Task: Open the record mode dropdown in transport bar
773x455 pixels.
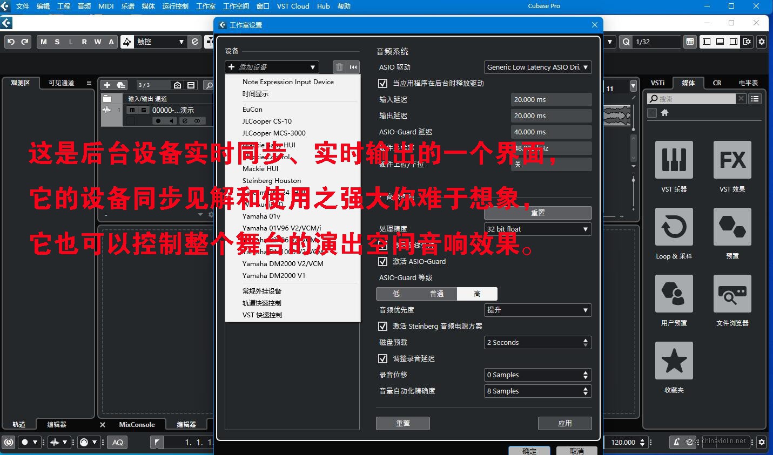Action: coord(29,442)
